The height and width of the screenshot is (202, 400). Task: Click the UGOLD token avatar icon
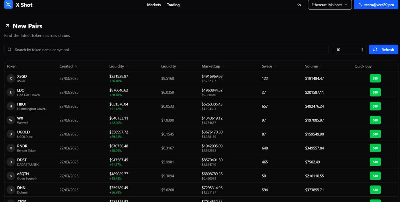click(x=11, y=134)
